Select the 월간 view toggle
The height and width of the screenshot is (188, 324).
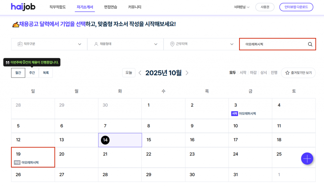click(18, 73)
